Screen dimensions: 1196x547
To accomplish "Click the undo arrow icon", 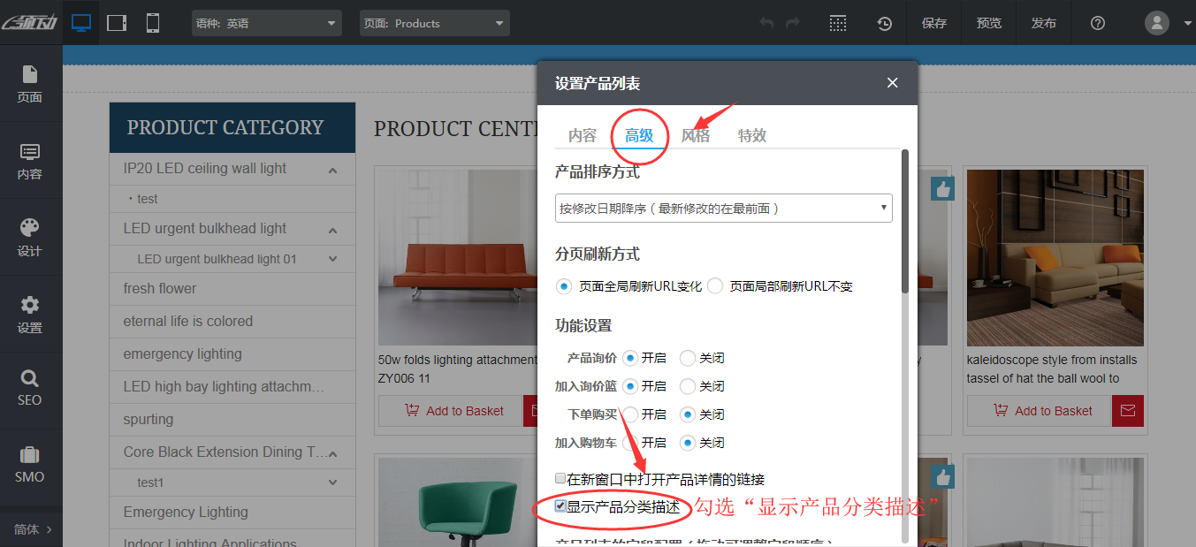I will (766, 23).
